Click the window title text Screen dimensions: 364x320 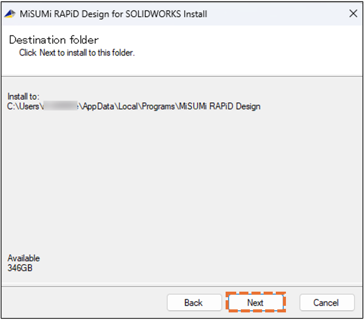click(113, 14)
